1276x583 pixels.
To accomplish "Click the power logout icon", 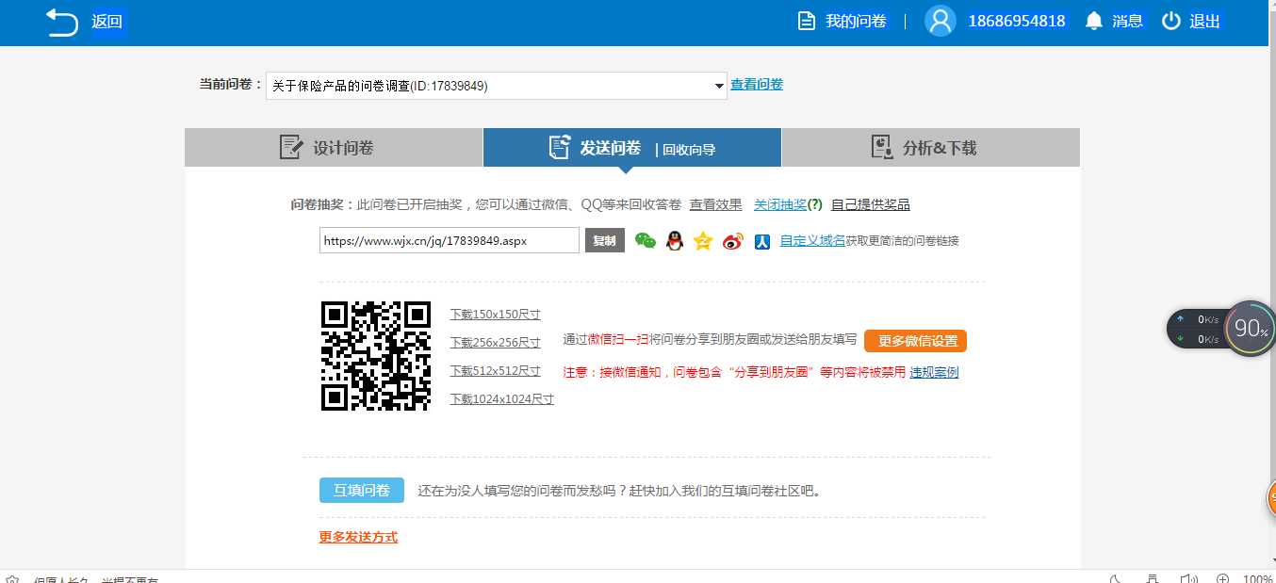I will (1170, 21).
